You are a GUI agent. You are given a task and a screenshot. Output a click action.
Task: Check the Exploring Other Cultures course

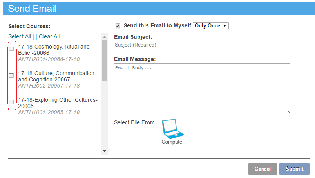11,102
